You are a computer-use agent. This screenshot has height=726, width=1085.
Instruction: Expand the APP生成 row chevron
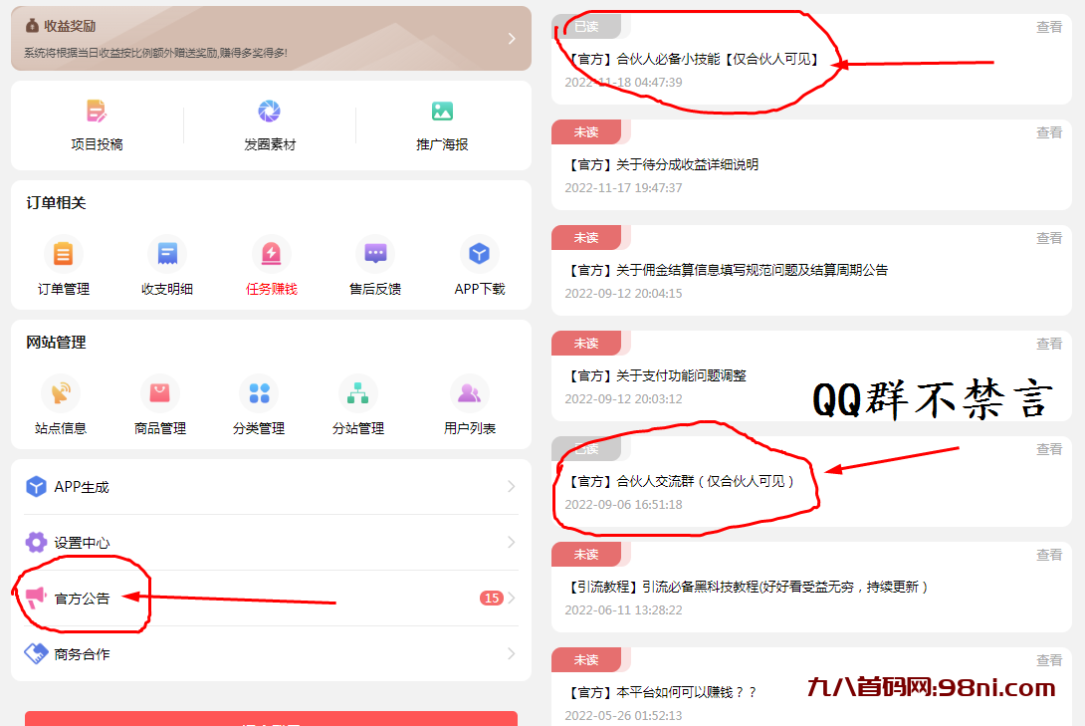pyautogui.click(x=511, y=487)
